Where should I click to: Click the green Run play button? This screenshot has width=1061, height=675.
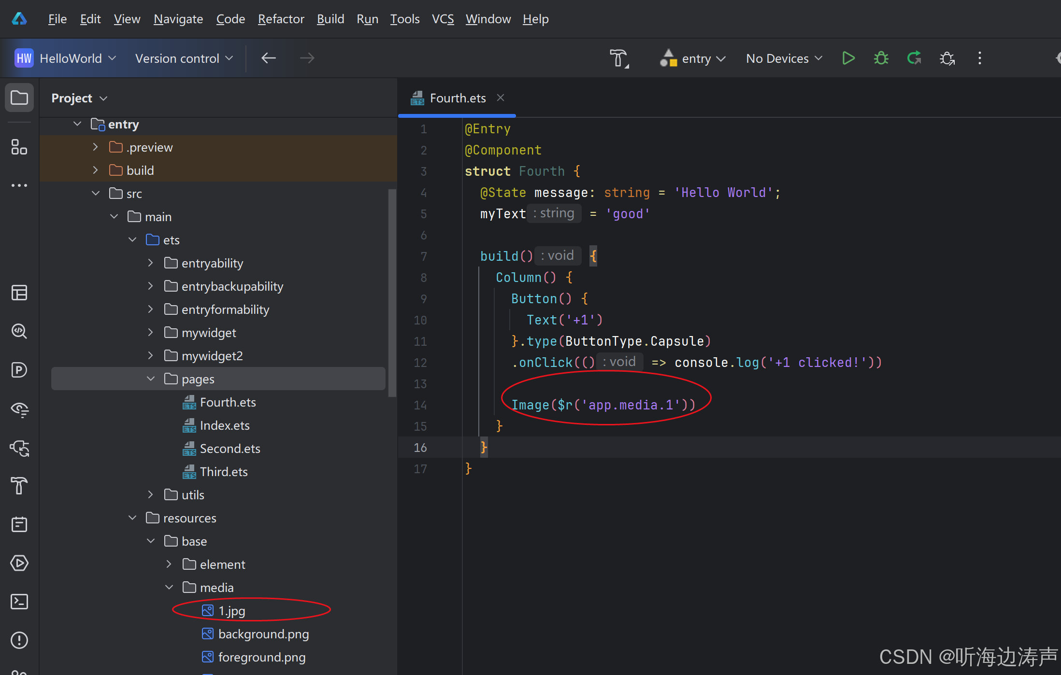[x=848, y=58]
